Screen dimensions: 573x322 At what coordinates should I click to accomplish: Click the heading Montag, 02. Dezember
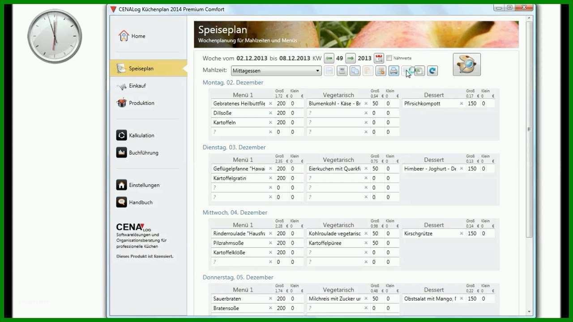point(233,83)
